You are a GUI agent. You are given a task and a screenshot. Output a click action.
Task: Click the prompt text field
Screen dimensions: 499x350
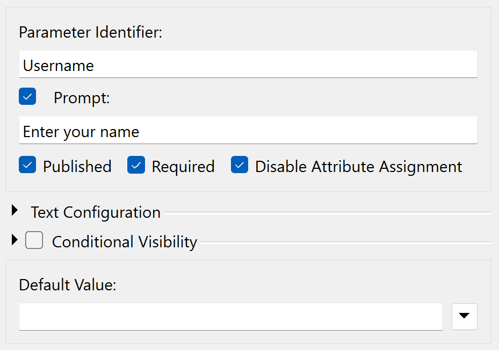point(215,130)
